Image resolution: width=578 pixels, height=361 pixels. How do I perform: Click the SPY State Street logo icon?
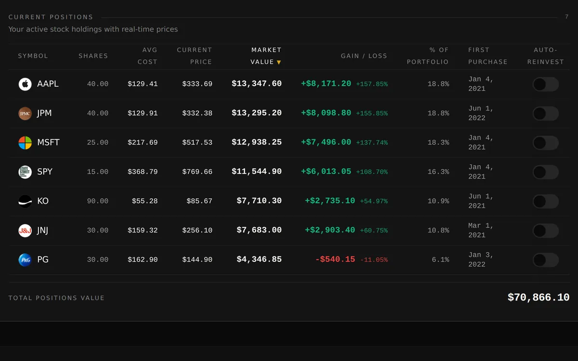[25, 172]
